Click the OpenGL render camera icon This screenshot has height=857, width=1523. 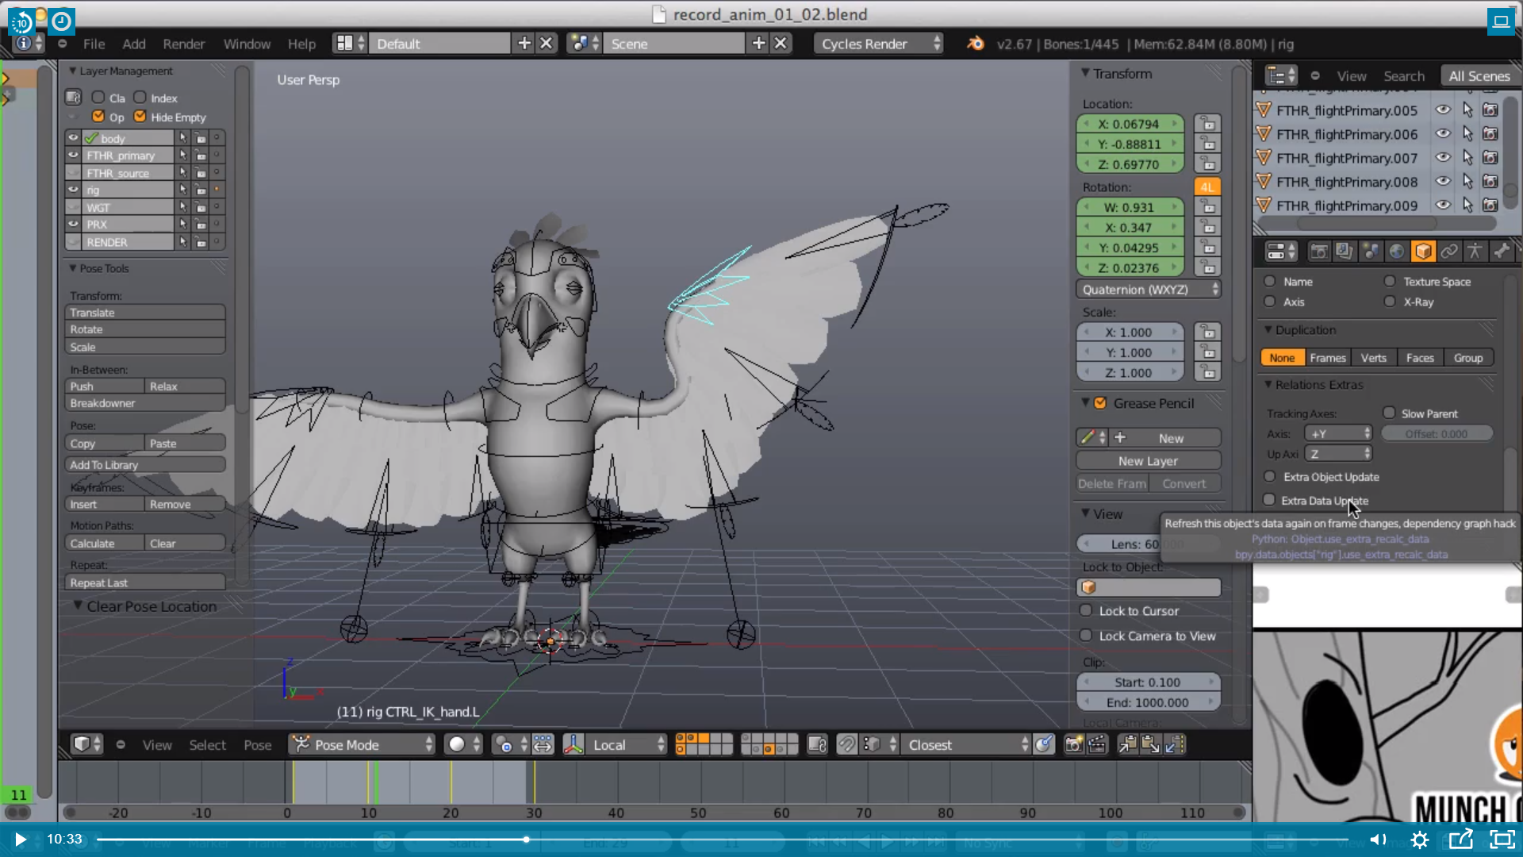click(x=1073, y=744)
